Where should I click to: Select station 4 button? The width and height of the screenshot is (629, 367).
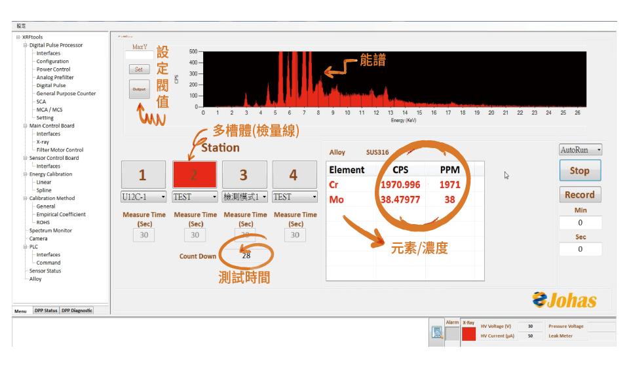click(x=294, y=174)
